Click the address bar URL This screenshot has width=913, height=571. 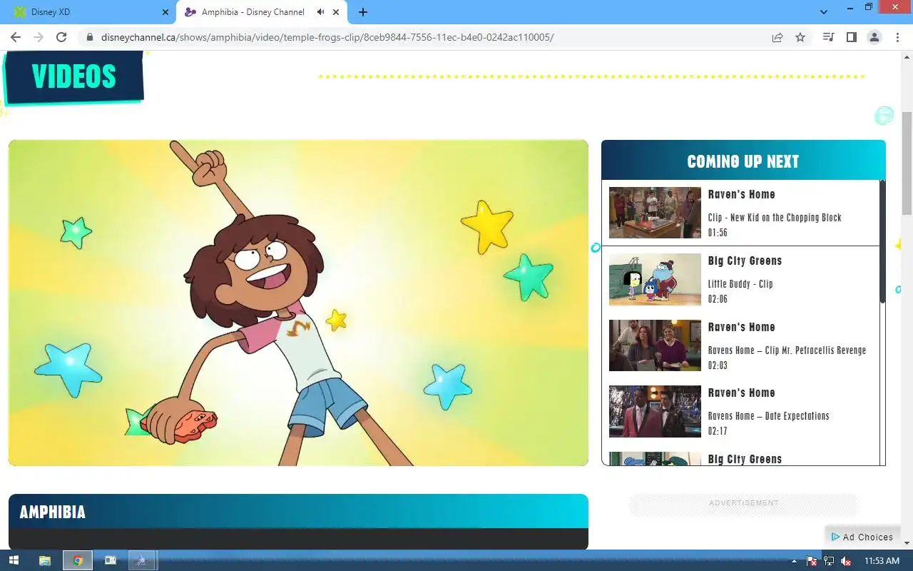327,37
